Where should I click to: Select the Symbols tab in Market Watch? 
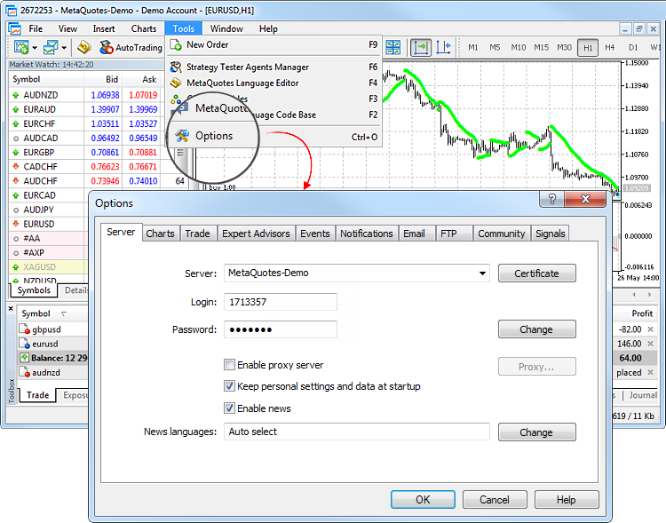coord(34,290)
